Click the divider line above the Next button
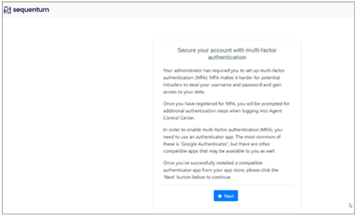Image resolution: width=357 pixels, height=216 pixels. coord(226,185)
